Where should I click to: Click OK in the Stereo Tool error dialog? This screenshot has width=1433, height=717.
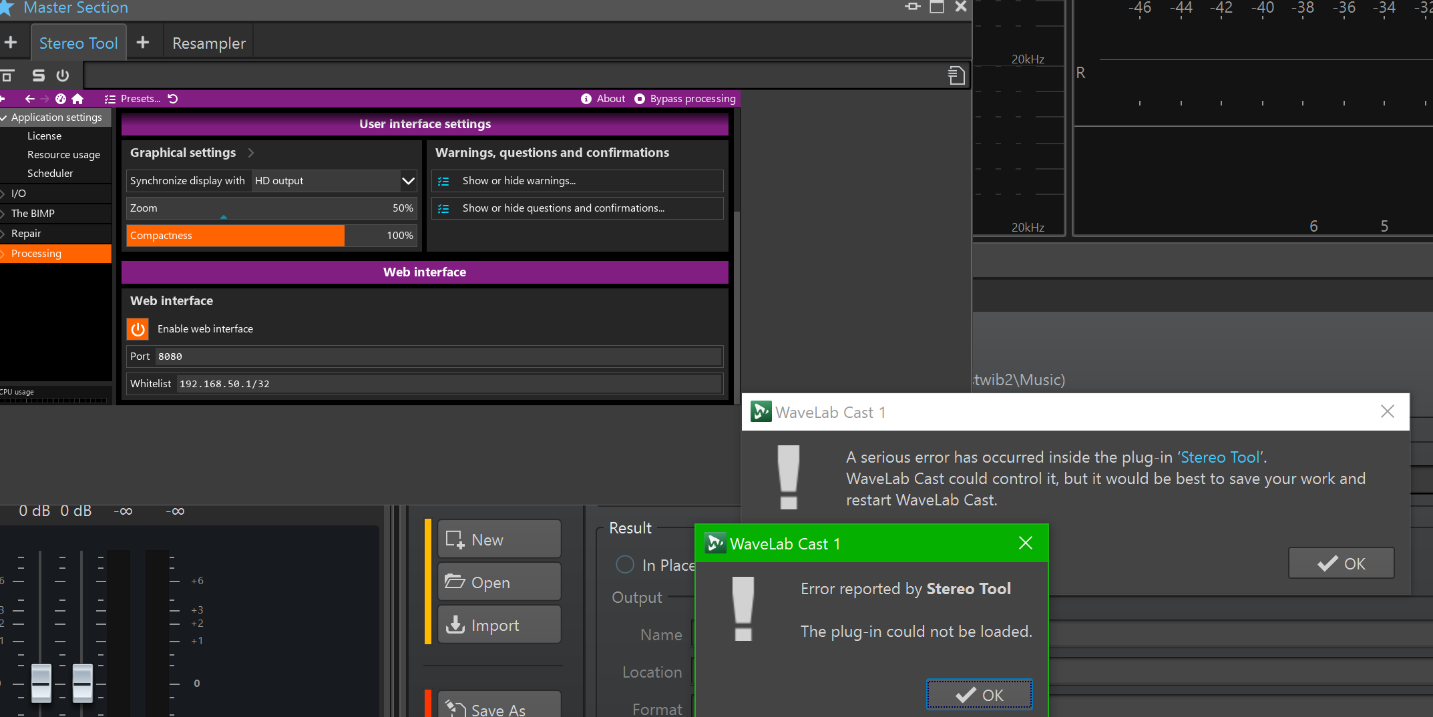(x=980, y=695)
